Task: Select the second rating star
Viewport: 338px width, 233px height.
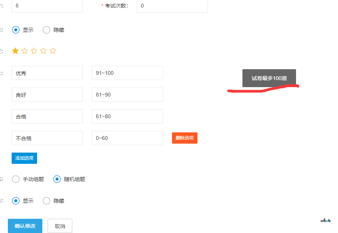Action: 25,51
